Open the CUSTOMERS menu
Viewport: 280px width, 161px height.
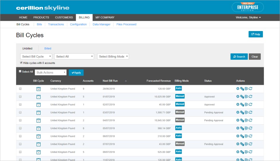coord(64,17)
